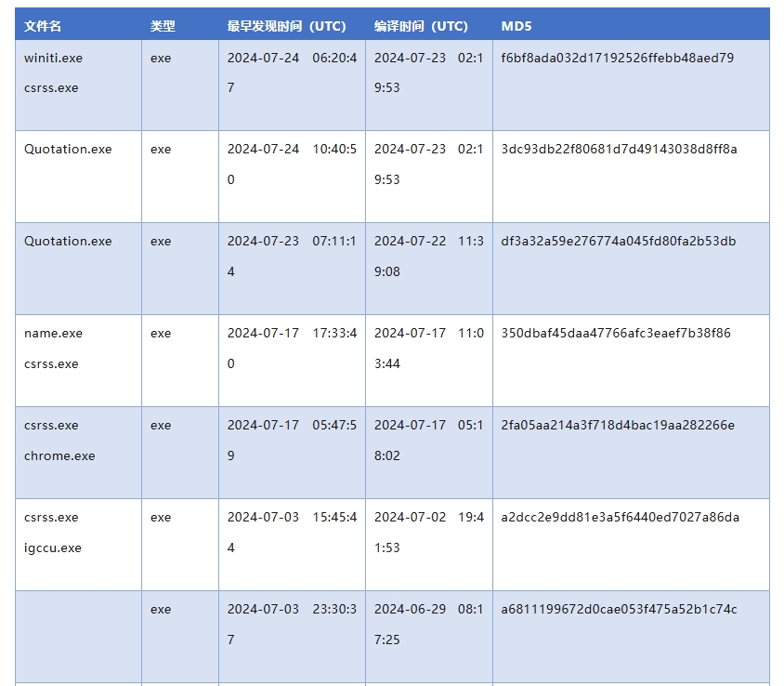This screenshot has width=784, height=686.
Task: Click compile time 2024-06-29 08:17:25
Action: click(428, 624)
